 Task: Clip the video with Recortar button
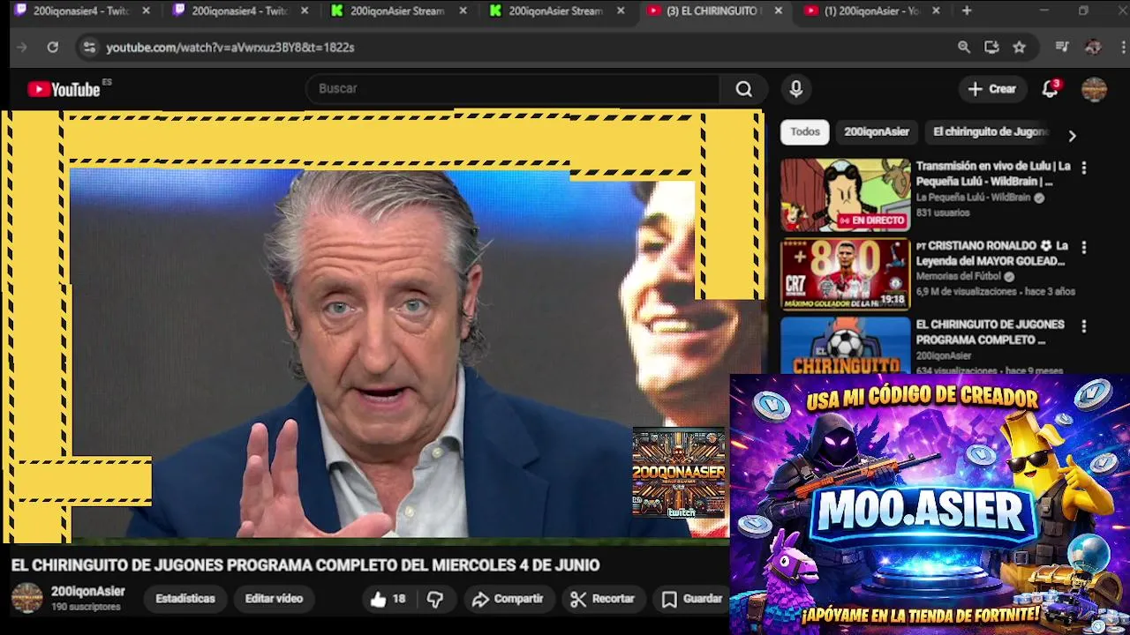[x=603, y=599]
